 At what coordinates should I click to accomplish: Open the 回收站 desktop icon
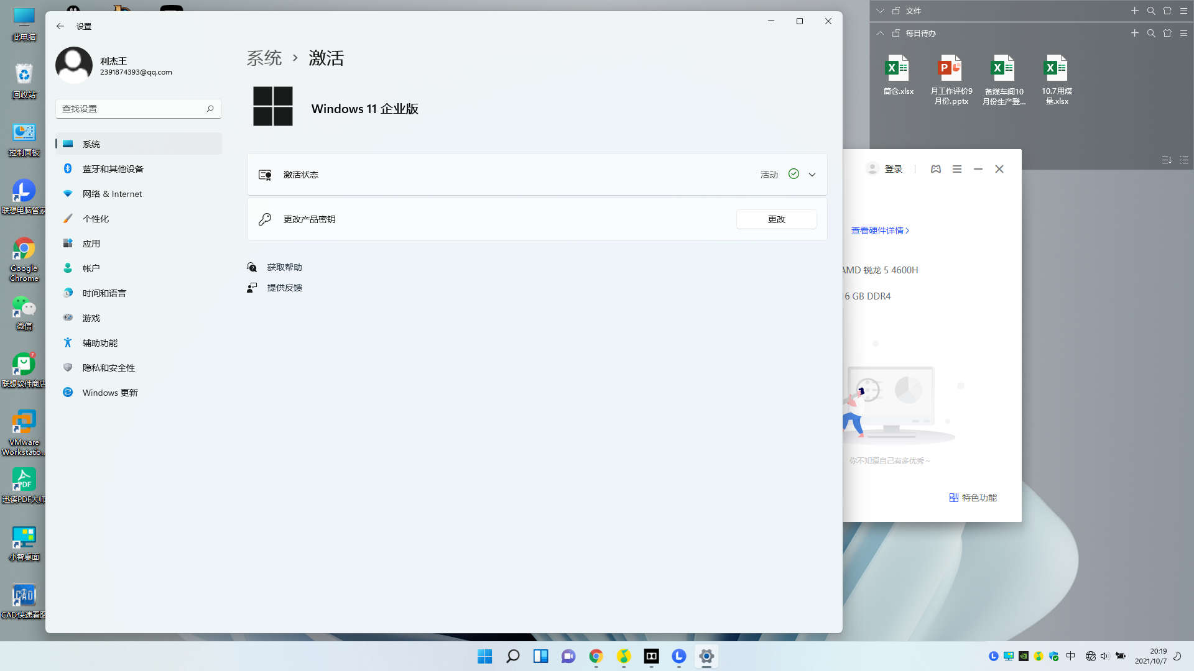24,81
